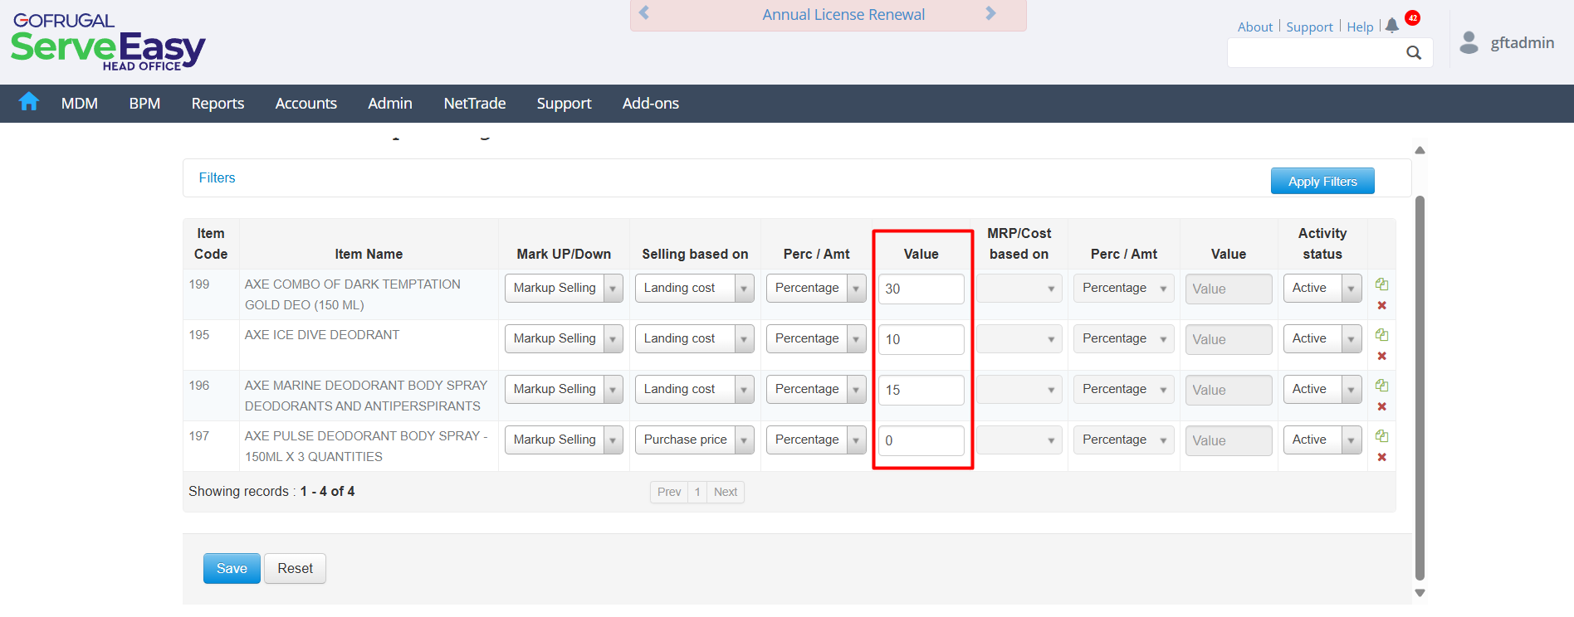
Task: Click the scrollbar down arrow
Action: tap(1420, 593)
